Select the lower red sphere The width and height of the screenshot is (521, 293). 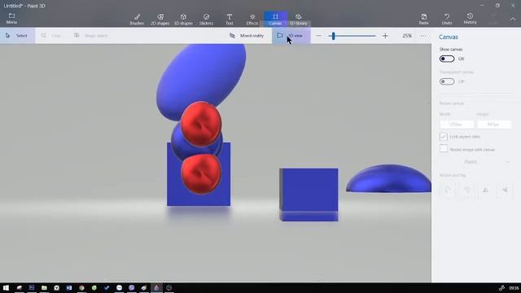[x=201, y=173]
